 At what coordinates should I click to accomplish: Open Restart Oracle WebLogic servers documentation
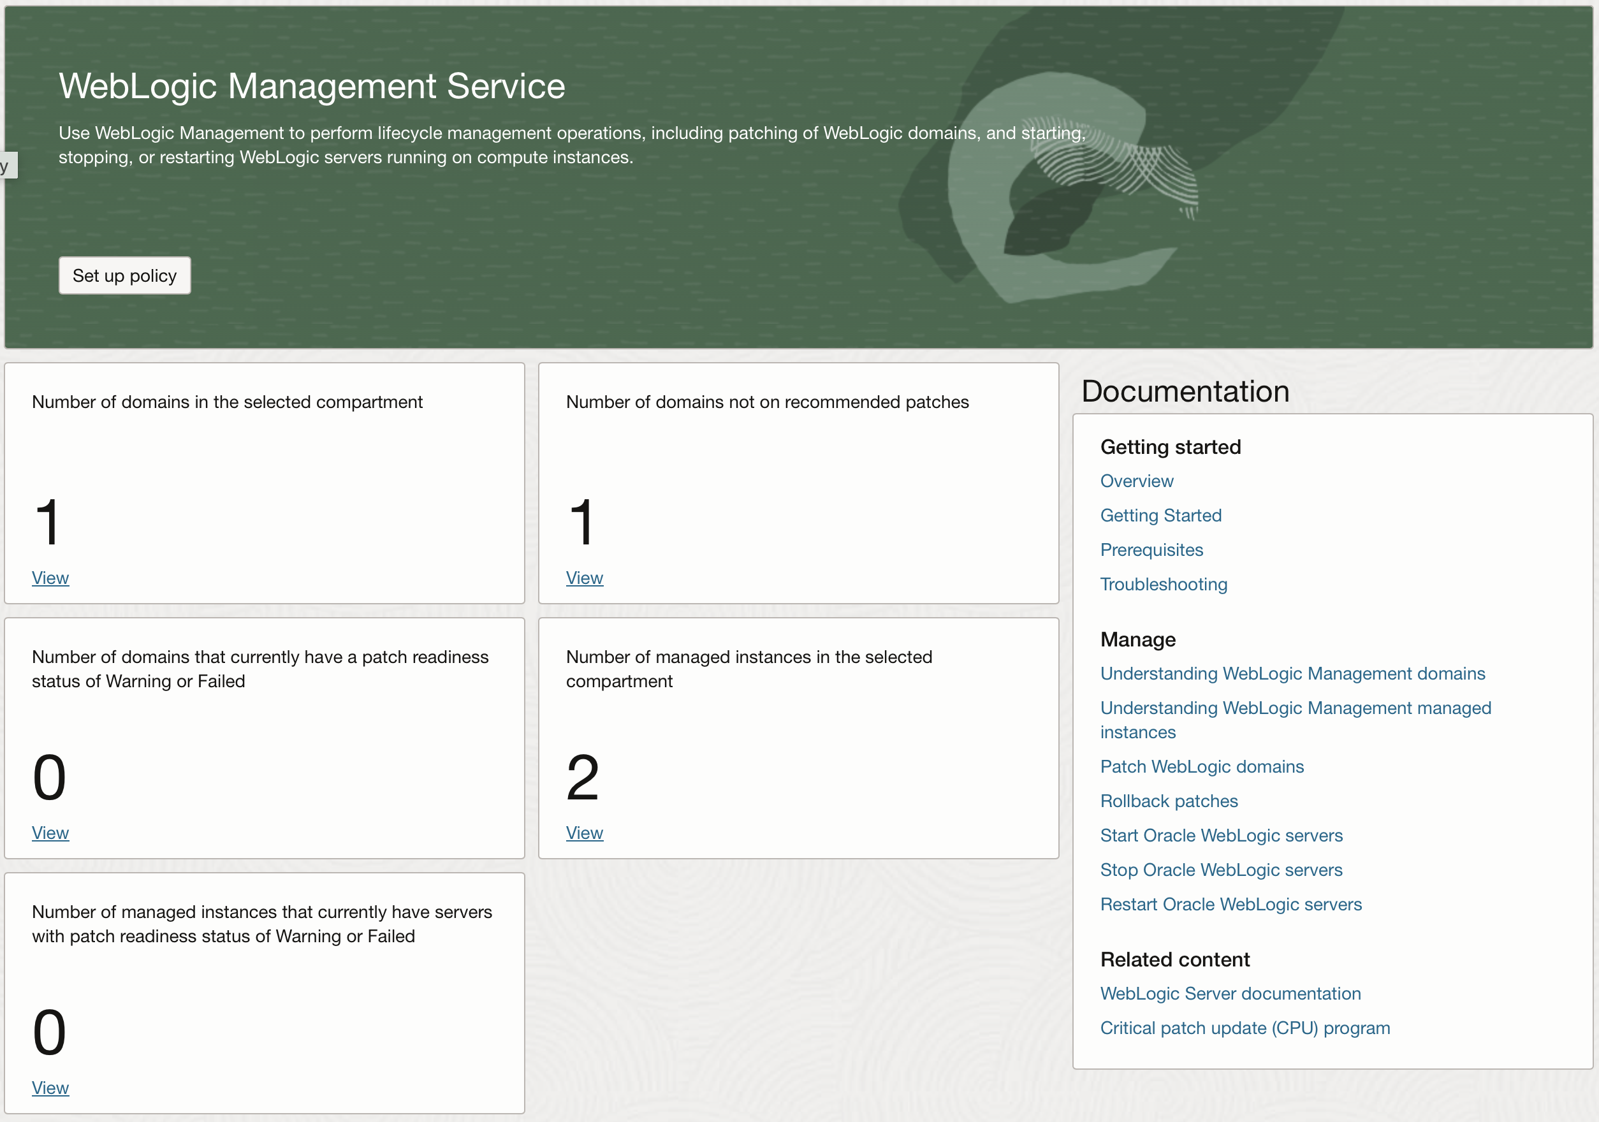pos(1230,904)
